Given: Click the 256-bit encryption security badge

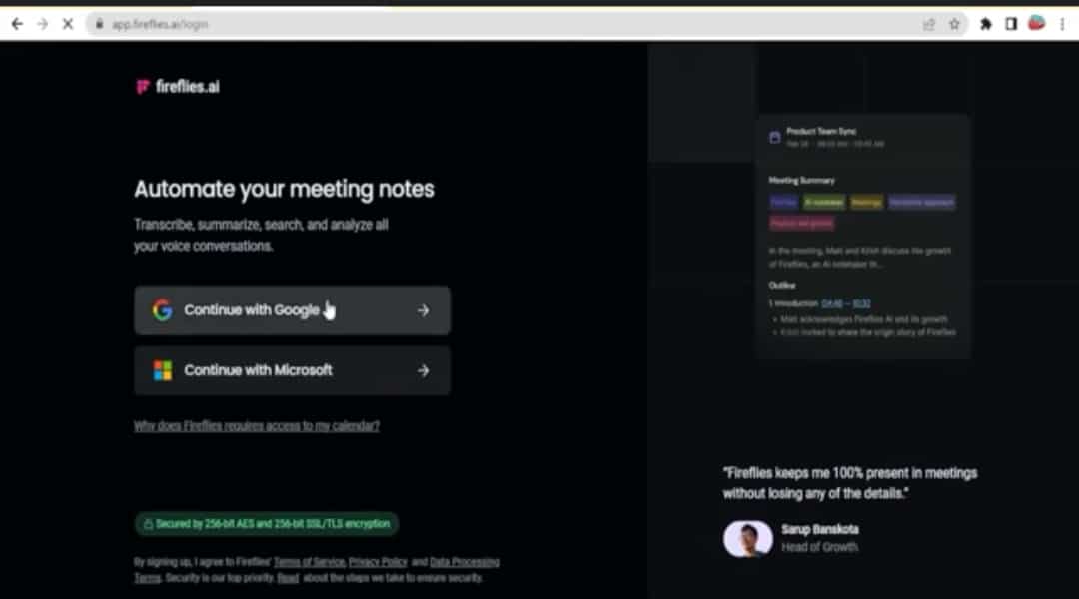Looking at the screenshot, I should 267,524.
